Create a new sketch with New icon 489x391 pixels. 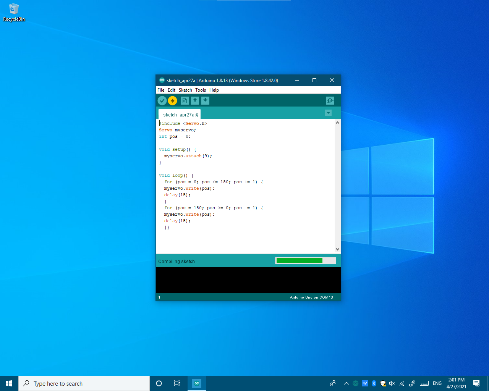coord(185,100)
